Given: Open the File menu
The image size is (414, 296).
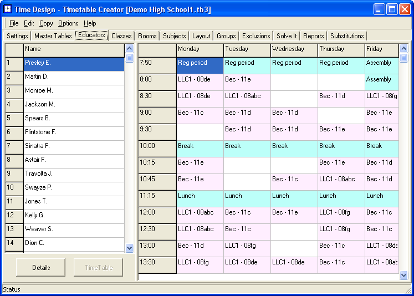Looking at the screenshot, I should click(x=14, y=23).
